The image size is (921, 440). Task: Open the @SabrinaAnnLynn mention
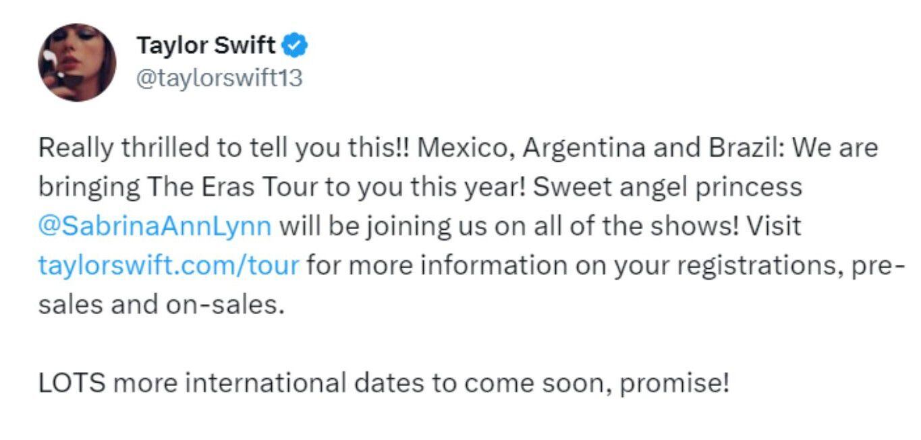tap(155, 225)
